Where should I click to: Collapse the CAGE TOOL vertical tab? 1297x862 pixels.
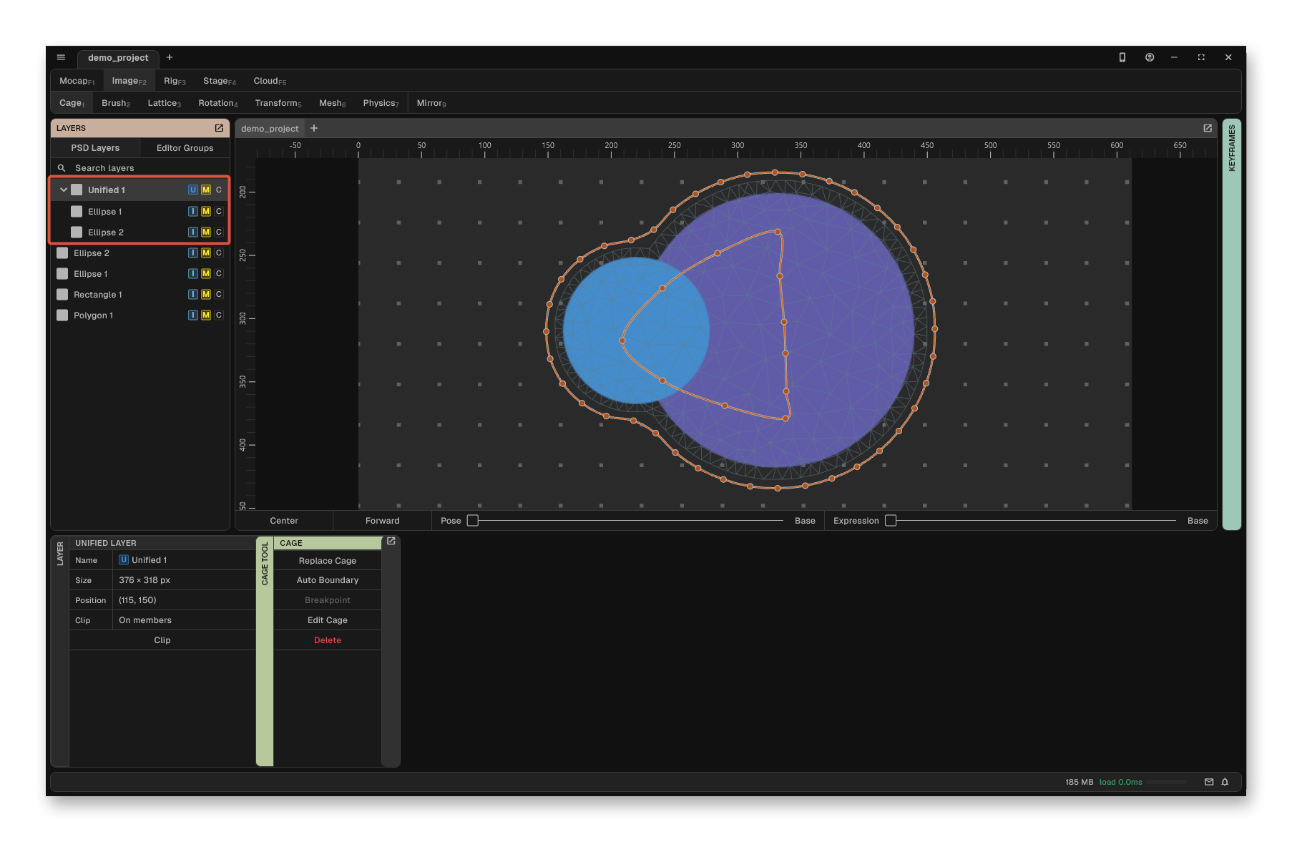point(265,651)
